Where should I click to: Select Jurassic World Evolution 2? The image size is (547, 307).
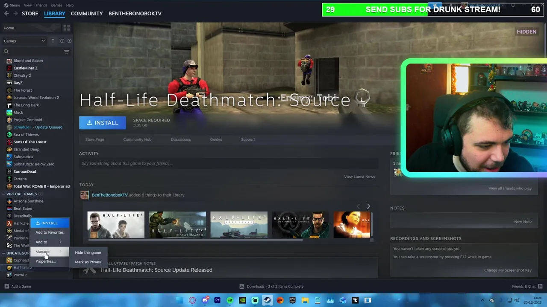[36, 98]
